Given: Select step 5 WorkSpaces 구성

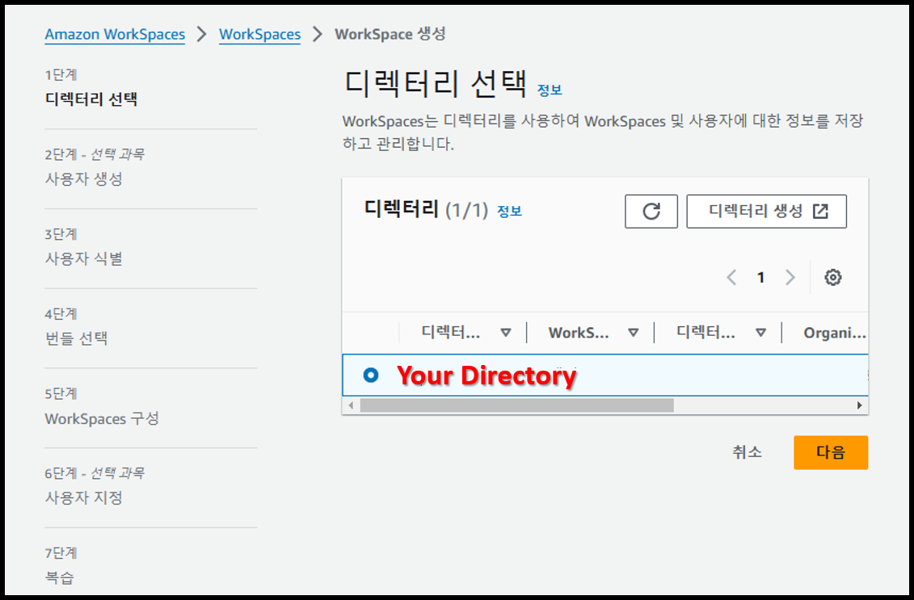Looking at the screenshot, I should point(102,418).
